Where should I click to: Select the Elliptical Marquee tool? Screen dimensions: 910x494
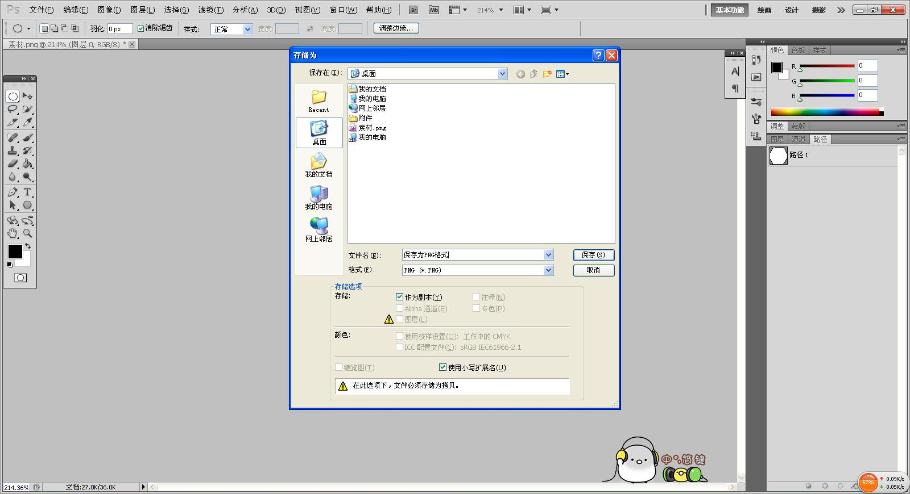coord(13,96)
